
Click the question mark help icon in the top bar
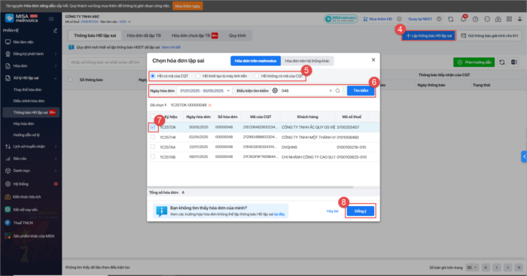(x=475, y=19)
